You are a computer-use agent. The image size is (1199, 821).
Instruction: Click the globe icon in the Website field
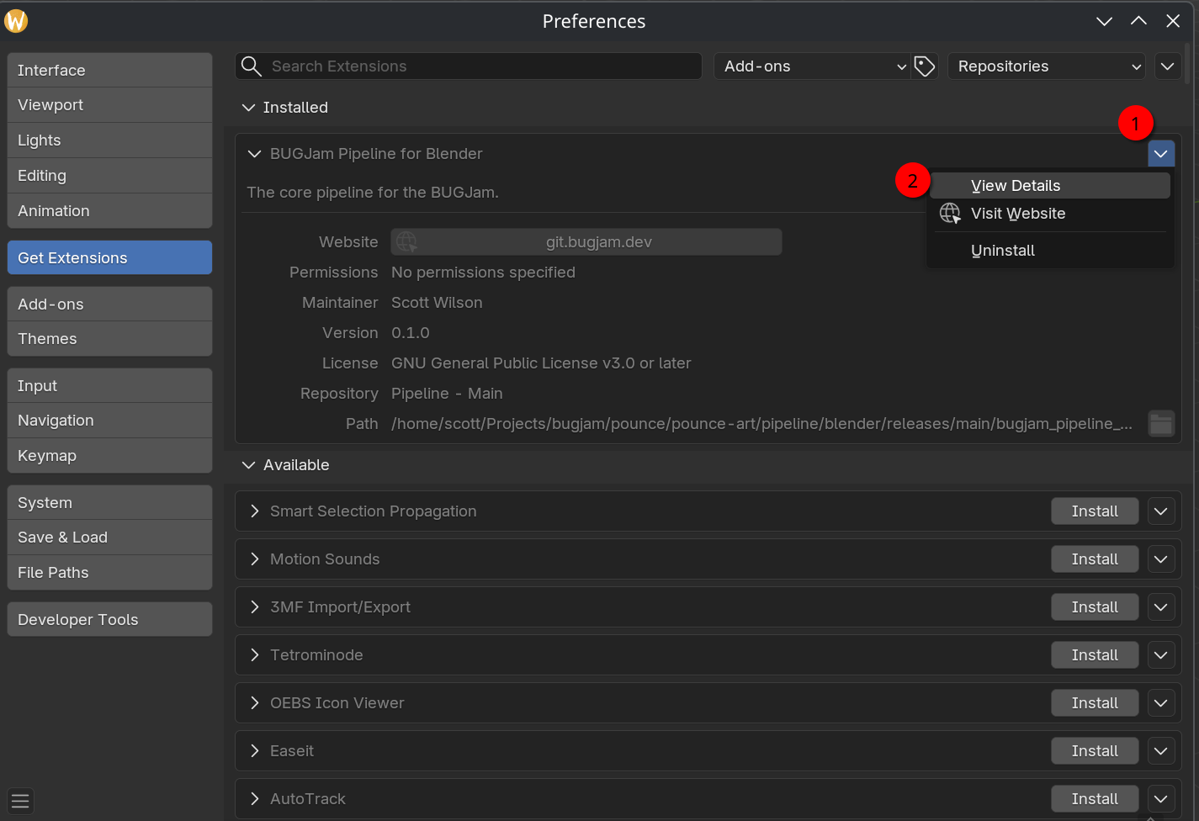(x=406, y=242)
